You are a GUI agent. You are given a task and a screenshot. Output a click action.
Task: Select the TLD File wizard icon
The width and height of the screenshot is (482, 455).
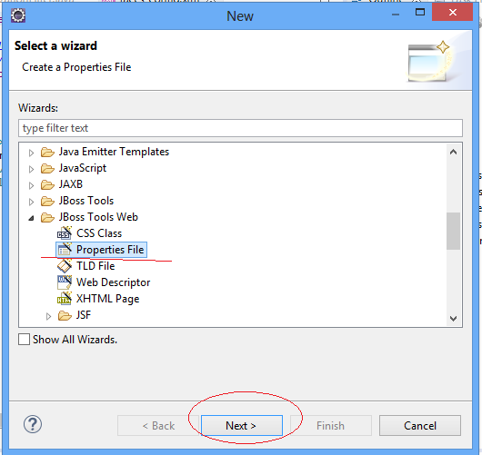click(x=65, y=266)
